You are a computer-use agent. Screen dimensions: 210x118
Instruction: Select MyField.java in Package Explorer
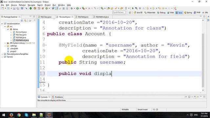[x=21, y=37]
